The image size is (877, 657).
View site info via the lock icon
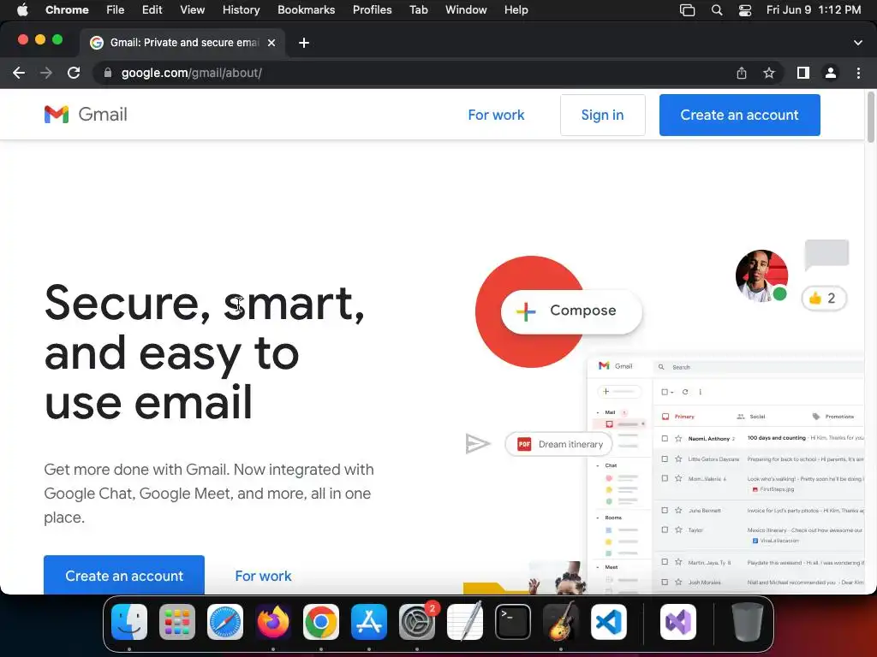coord(108,73)
